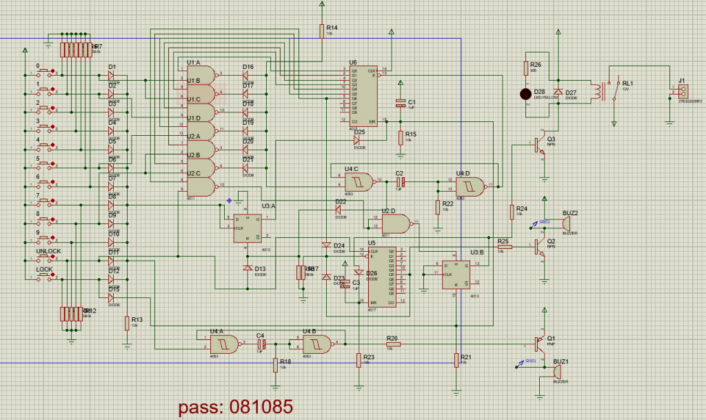Image resolution: width=706 pixels, height=420 pixels.
Task: Select resistor R24
Action: [x=512, y=212]
